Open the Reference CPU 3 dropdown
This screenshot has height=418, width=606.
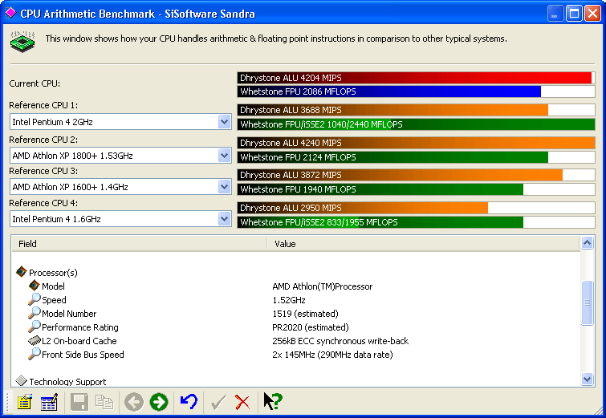coord(224,187)
